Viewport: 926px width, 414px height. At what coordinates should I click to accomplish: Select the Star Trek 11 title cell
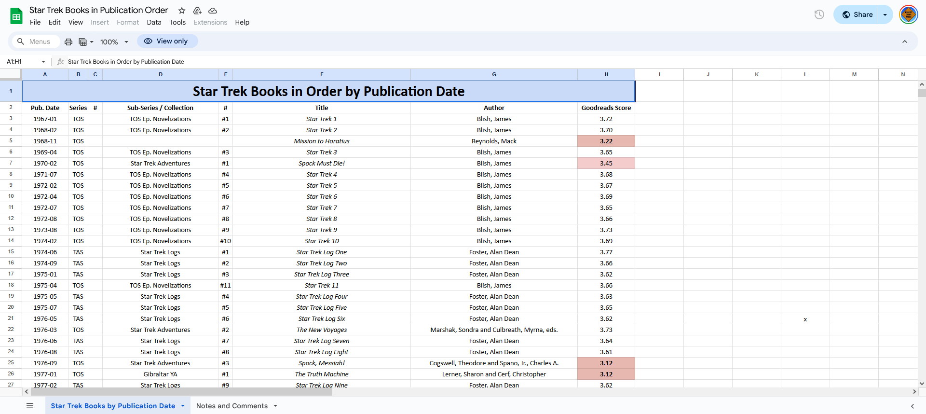(322, 285)
